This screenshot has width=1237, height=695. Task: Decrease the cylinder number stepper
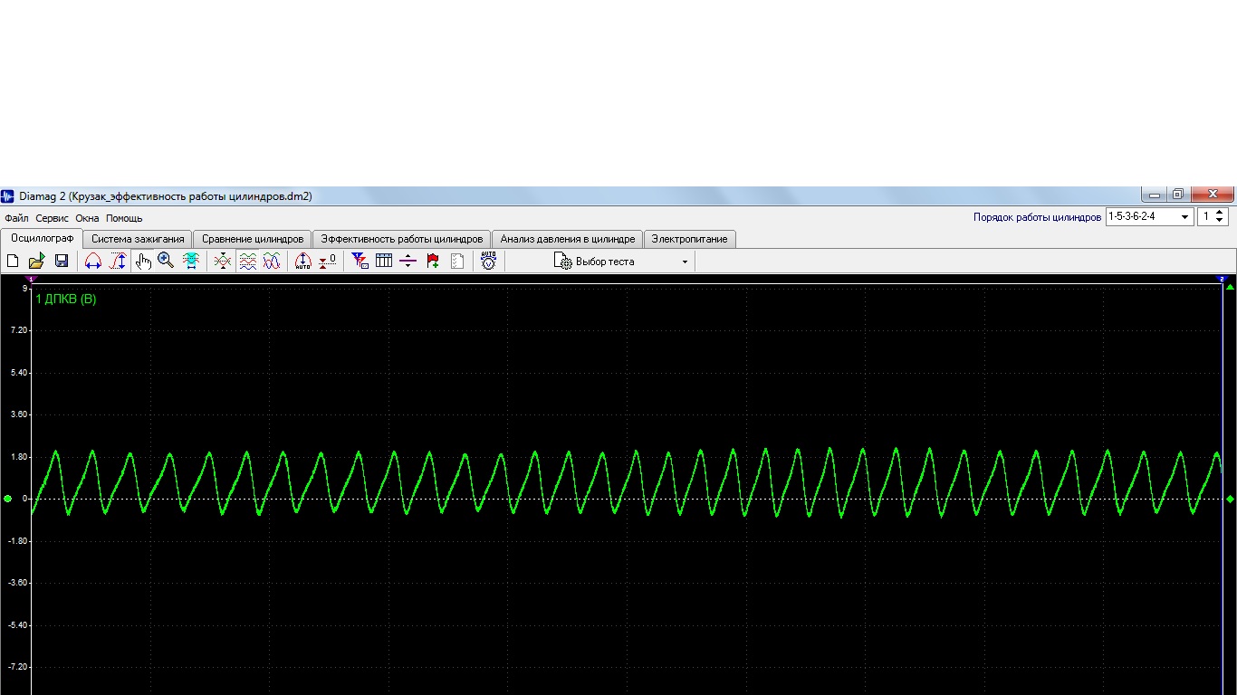coord(1220,221)
